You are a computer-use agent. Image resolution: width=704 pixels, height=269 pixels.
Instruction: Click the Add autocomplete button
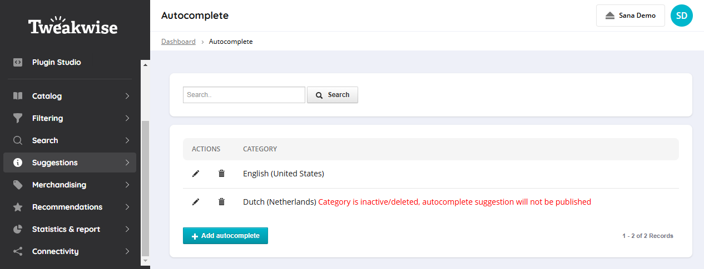pyautogui.click(x=225, y=236)
